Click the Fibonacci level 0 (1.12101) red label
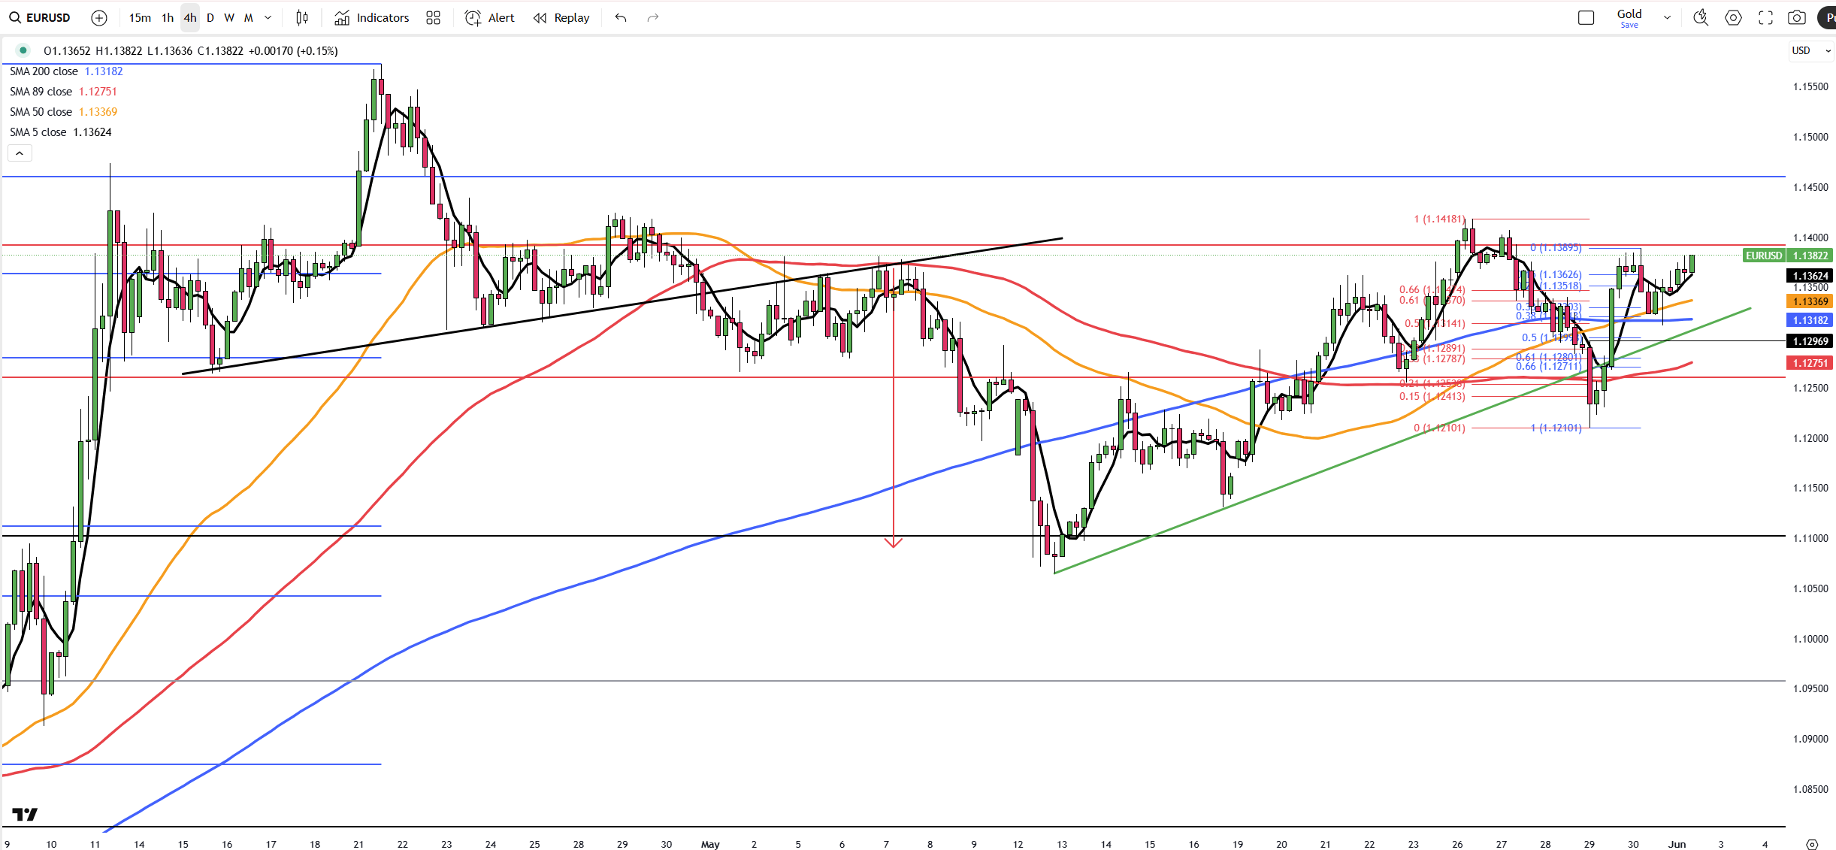This screenshot has width=1836, height=850. tap(1439, 428)
